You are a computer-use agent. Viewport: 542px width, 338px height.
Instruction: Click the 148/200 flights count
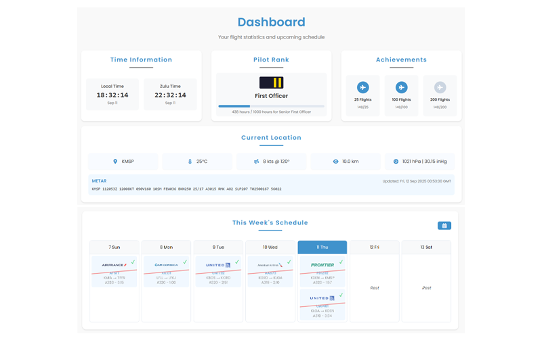[440, 107]
